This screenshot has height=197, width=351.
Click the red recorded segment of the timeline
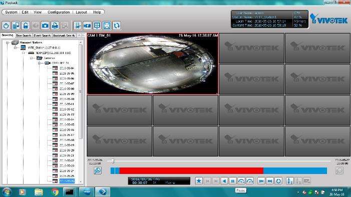tap(191, 171)
